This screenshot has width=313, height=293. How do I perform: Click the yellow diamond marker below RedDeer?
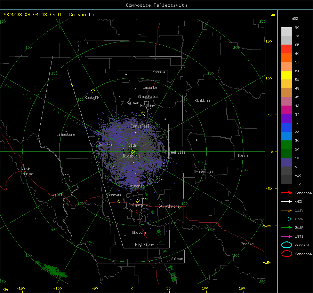(143, 113)
